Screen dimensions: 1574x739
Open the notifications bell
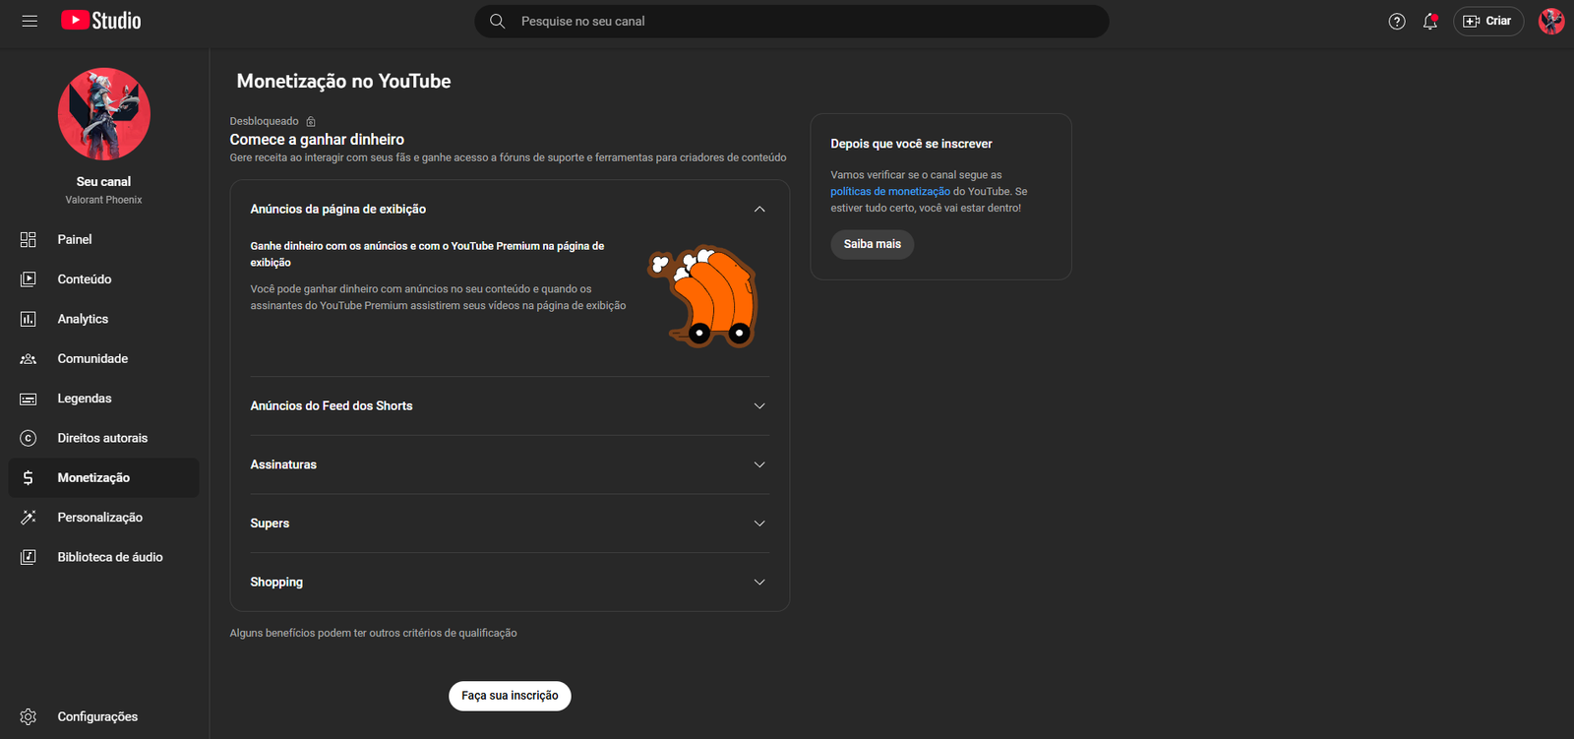pos(1430,21)
